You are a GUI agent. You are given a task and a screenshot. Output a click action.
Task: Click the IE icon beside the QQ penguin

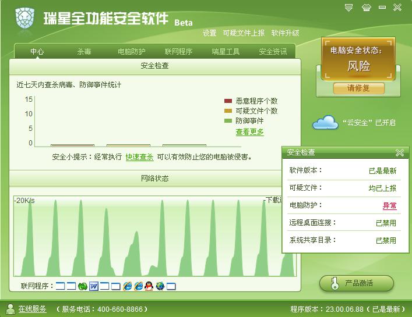click(139, 286)
